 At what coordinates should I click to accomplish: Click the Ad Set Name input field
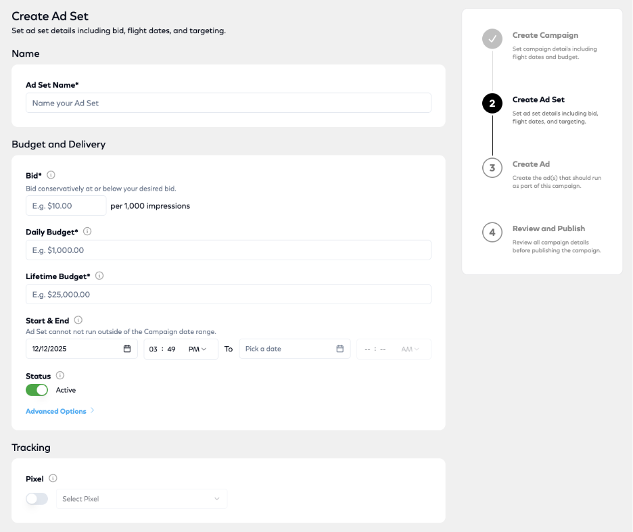click(228, 103)
